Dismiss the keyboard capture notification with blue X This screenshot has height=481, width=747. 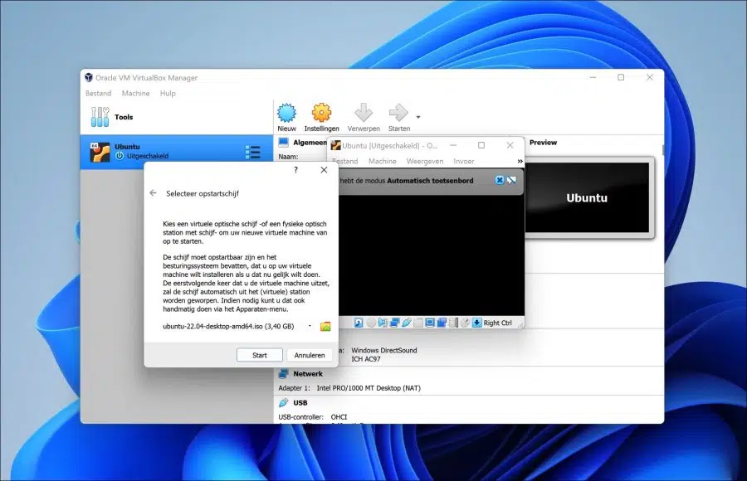[x=500, y=180]
